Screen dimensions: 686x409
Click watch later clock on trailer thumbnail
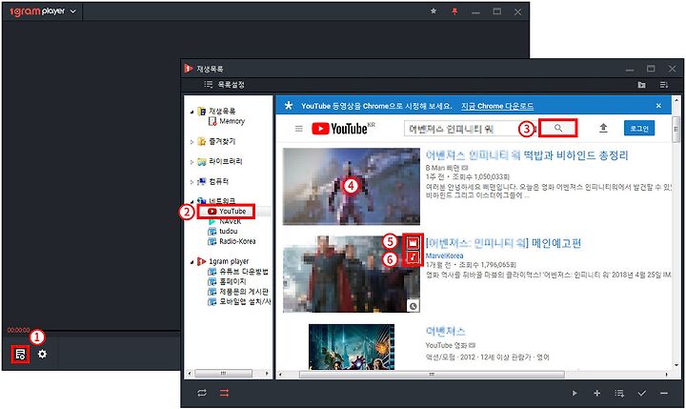[413, 306]
